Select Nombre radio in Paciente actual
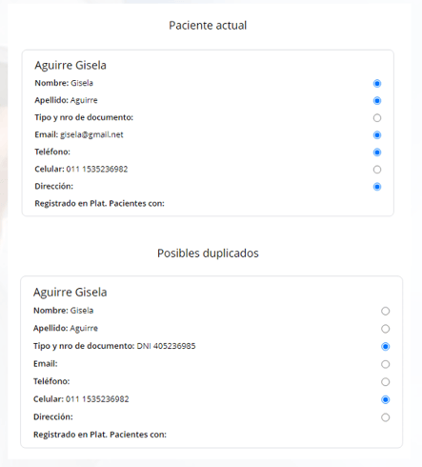The image size is (422, 467). point(377,84)
